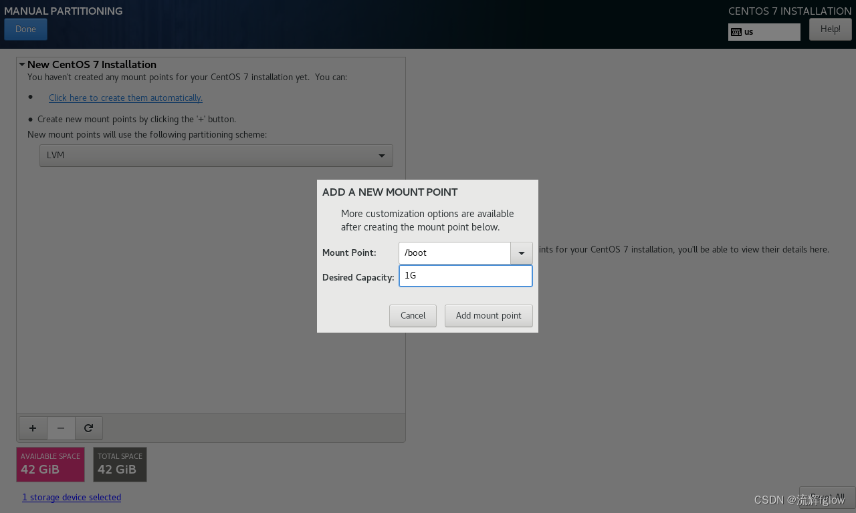This screenshot has width=856, height=513.
Task: Click the CENTOS 7 INSTALLATION heading
Action: coord(790,11)
